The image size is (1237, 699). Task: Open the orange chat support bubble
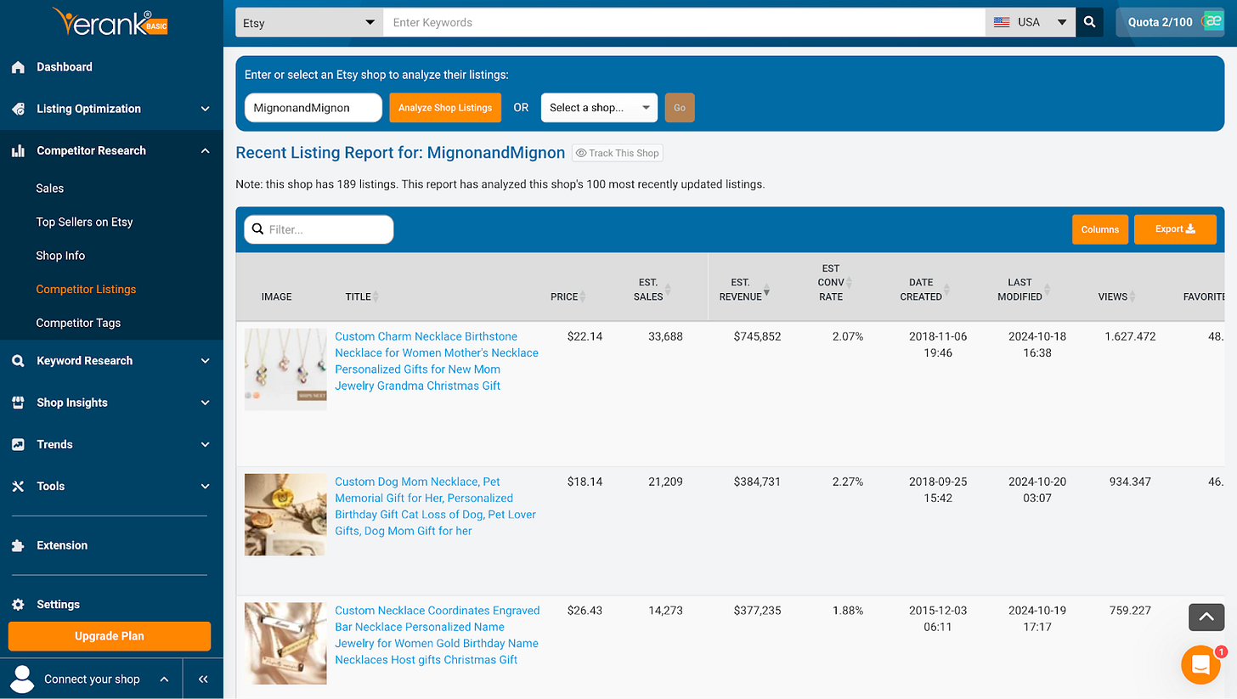point(1200,665)
